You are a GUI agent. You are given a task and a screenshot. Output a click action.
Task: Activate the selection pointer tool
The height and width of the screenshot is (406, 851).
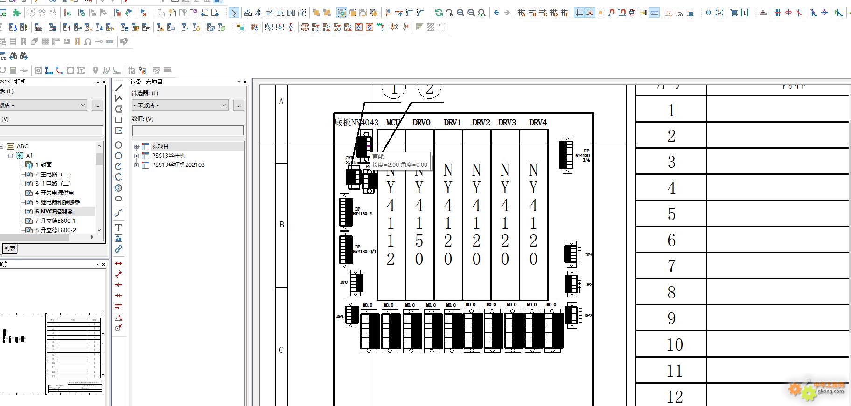pos(234,13)
